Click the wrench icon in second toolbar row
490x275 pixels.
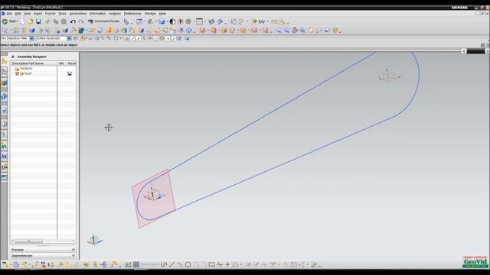pos(318,31)
